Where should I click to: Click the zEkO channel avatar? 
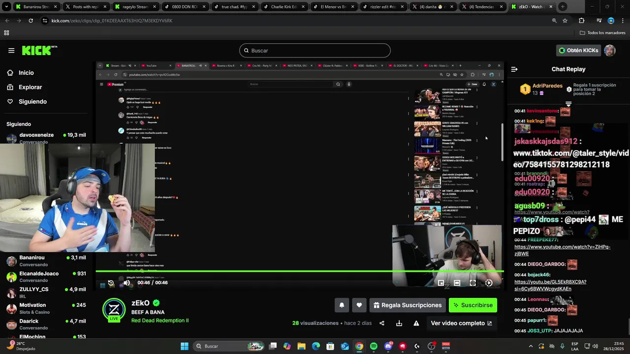click(x=114, y=310)
